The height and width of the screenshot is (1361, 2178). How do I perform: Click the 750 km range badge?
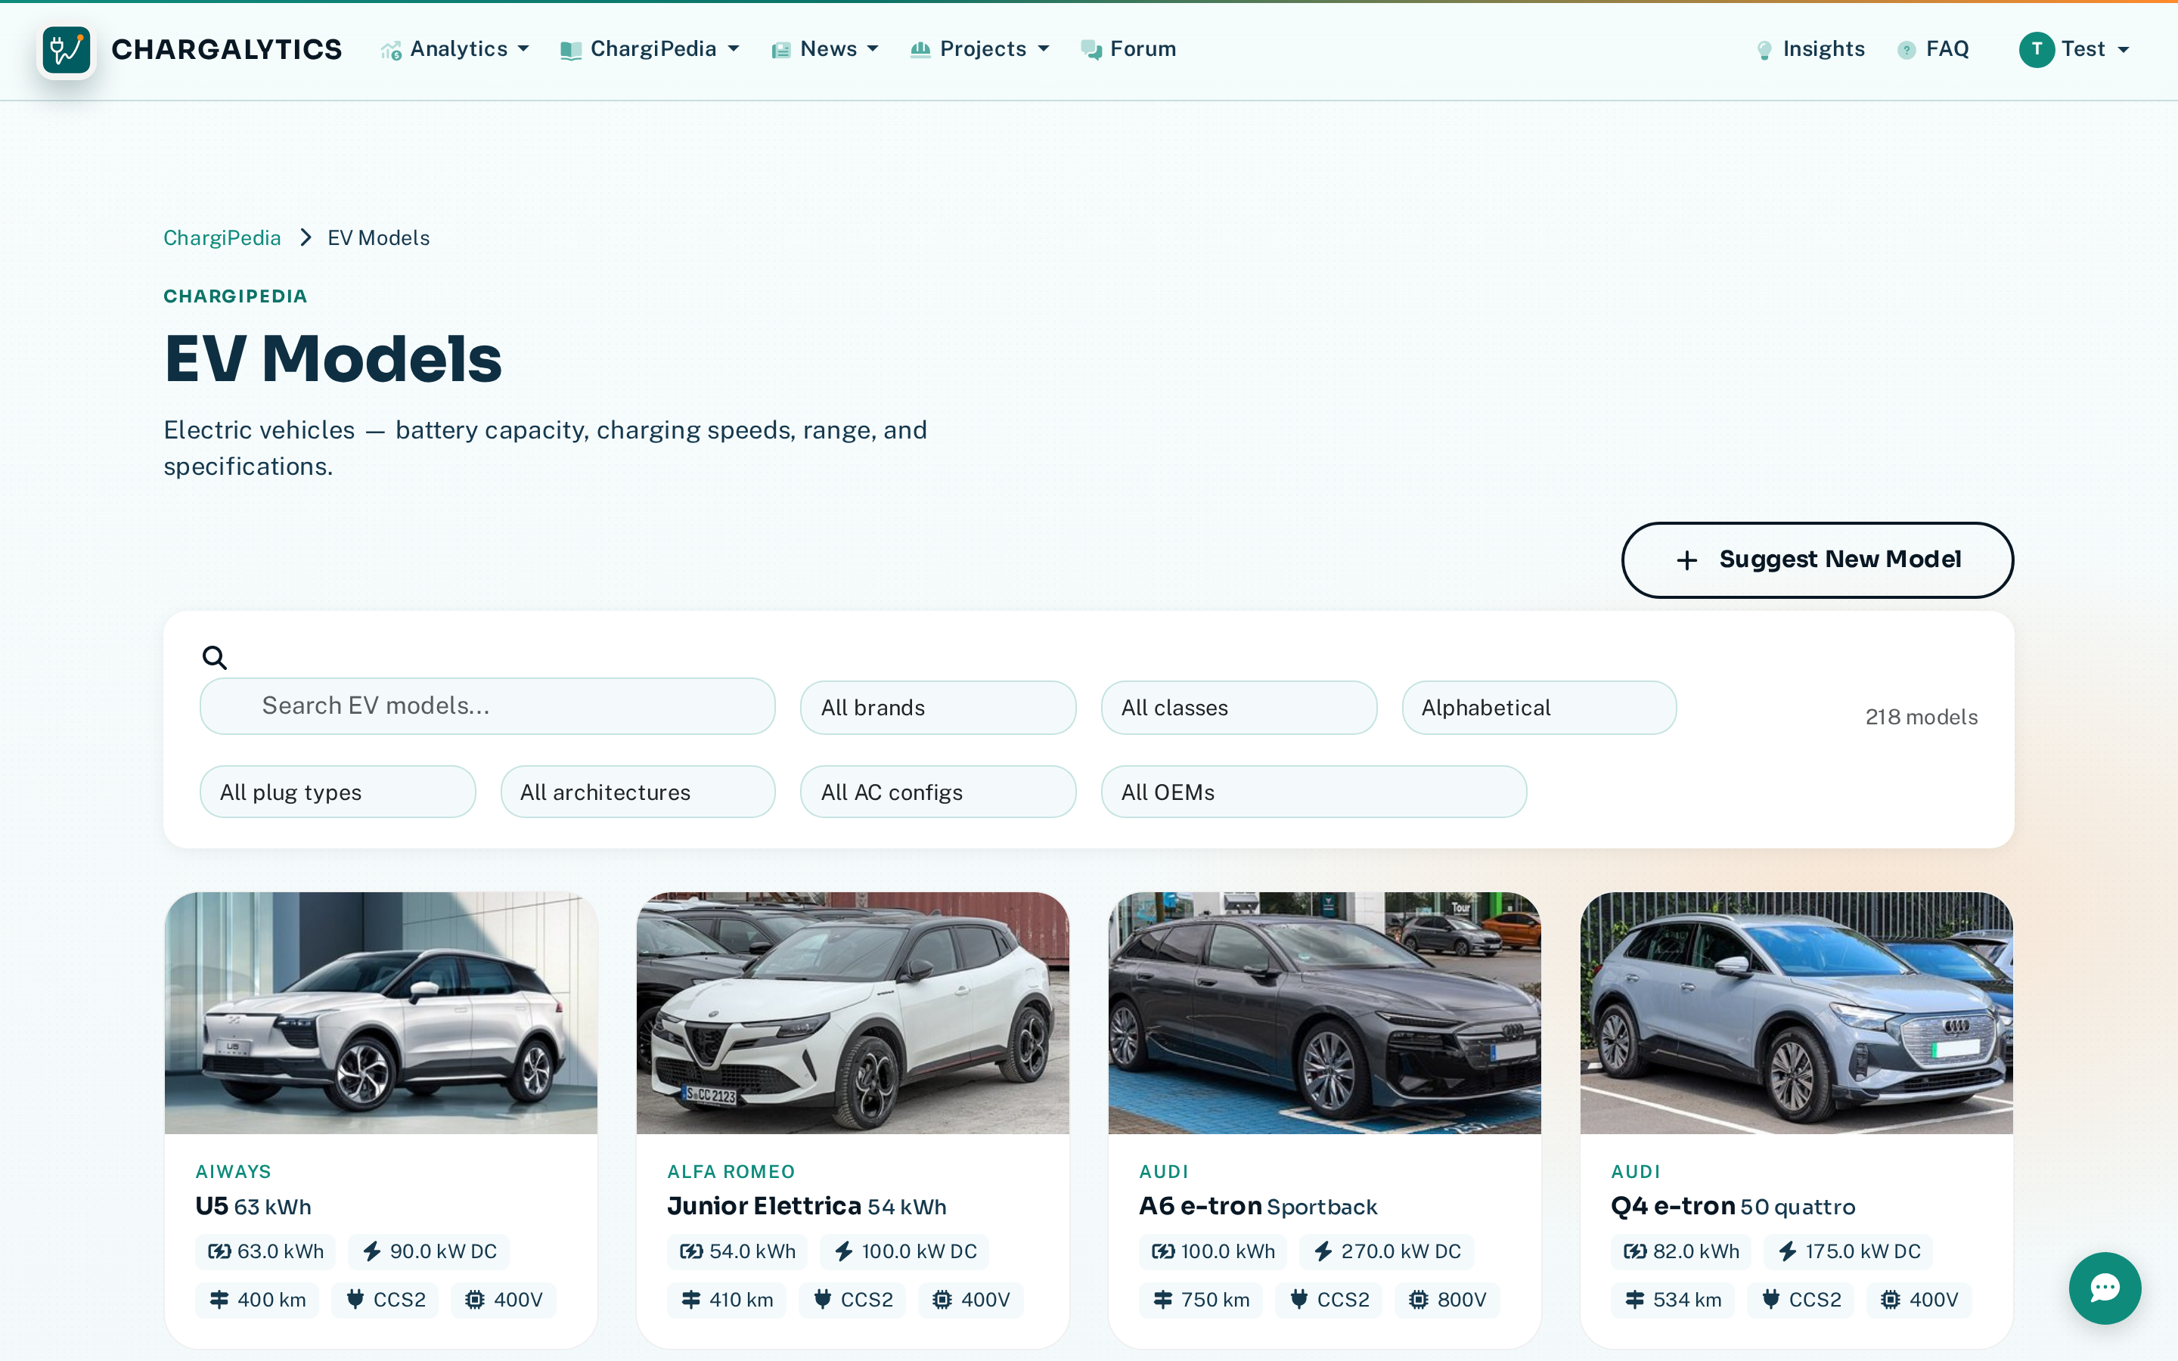1201,1300
